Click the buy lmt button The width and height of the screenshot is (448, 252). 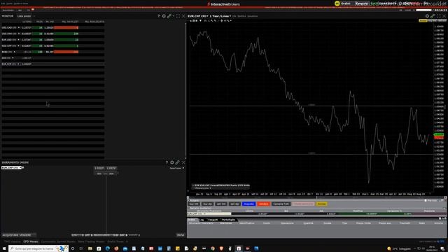click(194, 204)
